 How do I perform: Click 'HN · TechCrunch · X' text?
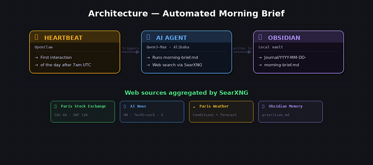(144, 115)
